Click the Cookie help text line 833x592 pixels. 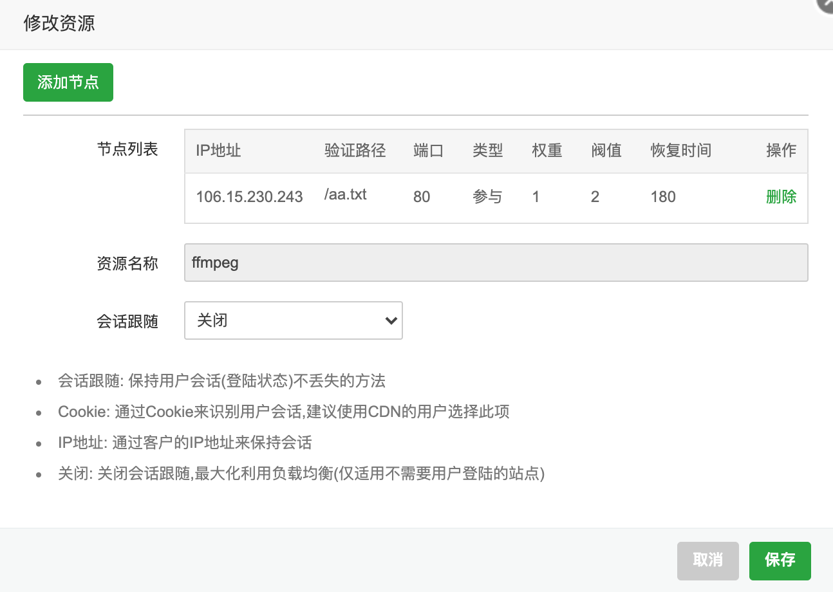(x=284, y=412)
